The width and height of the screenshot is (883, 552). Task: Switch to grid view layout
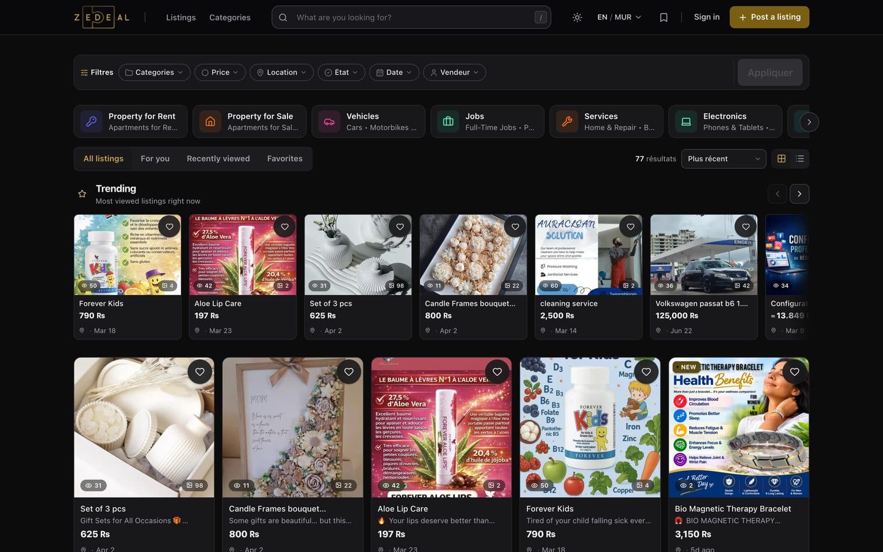pos(781,159)
